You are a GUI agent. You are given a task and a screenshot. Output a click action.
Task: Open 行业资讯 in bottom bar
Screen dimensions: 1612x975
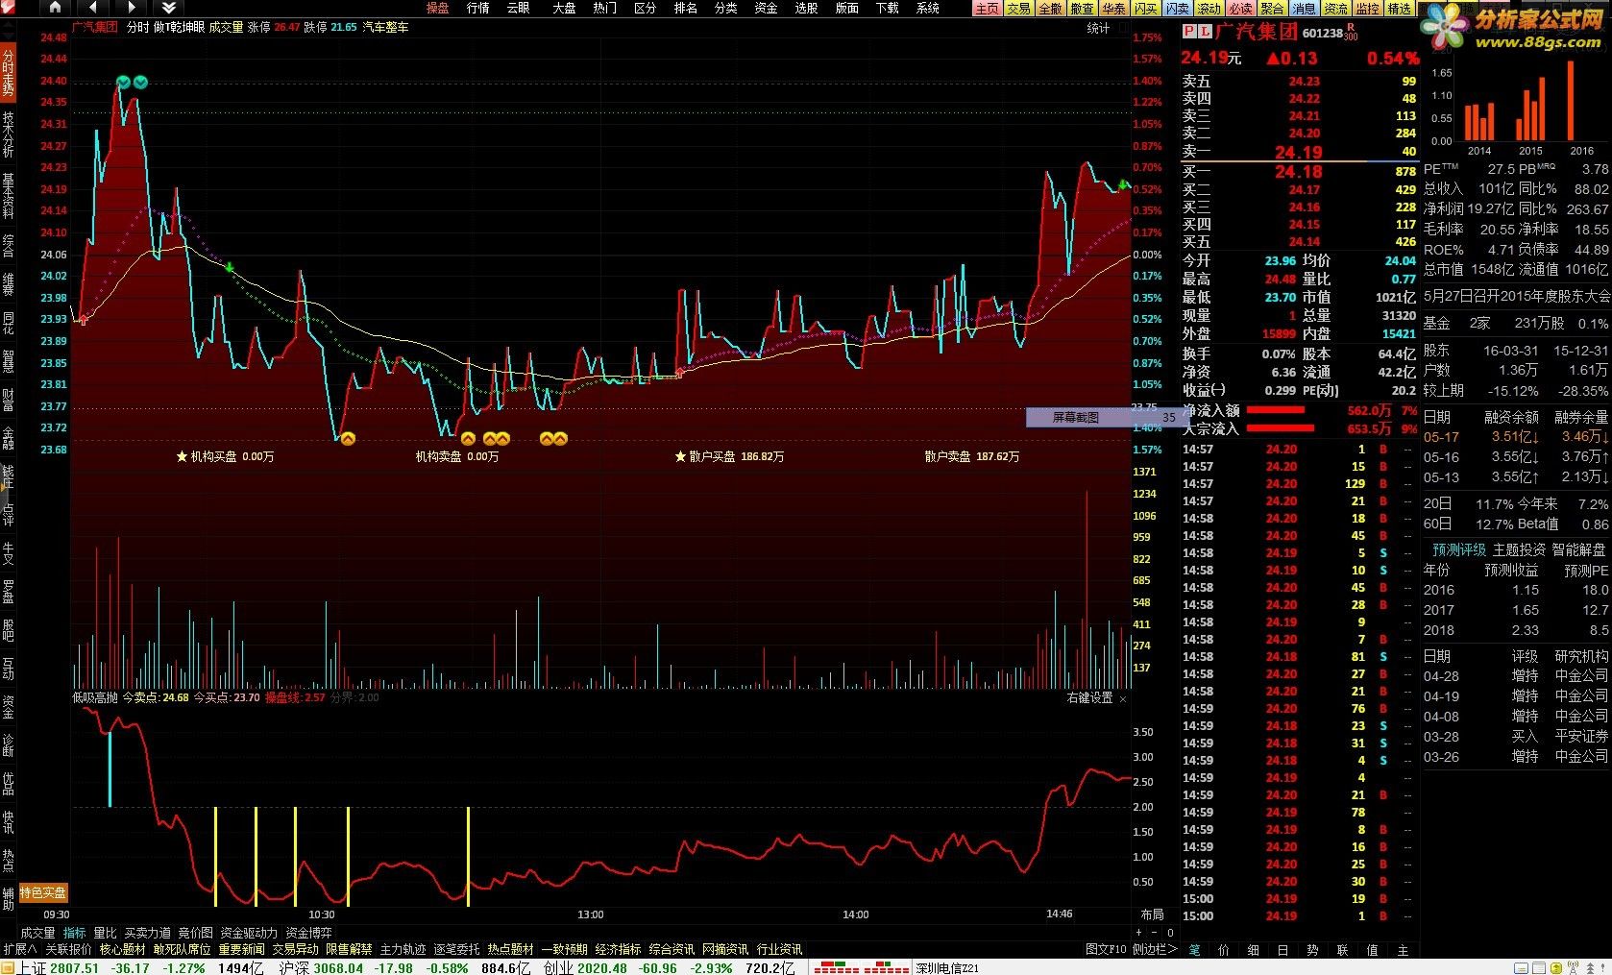pyautogui.click(x=779, y=949)
